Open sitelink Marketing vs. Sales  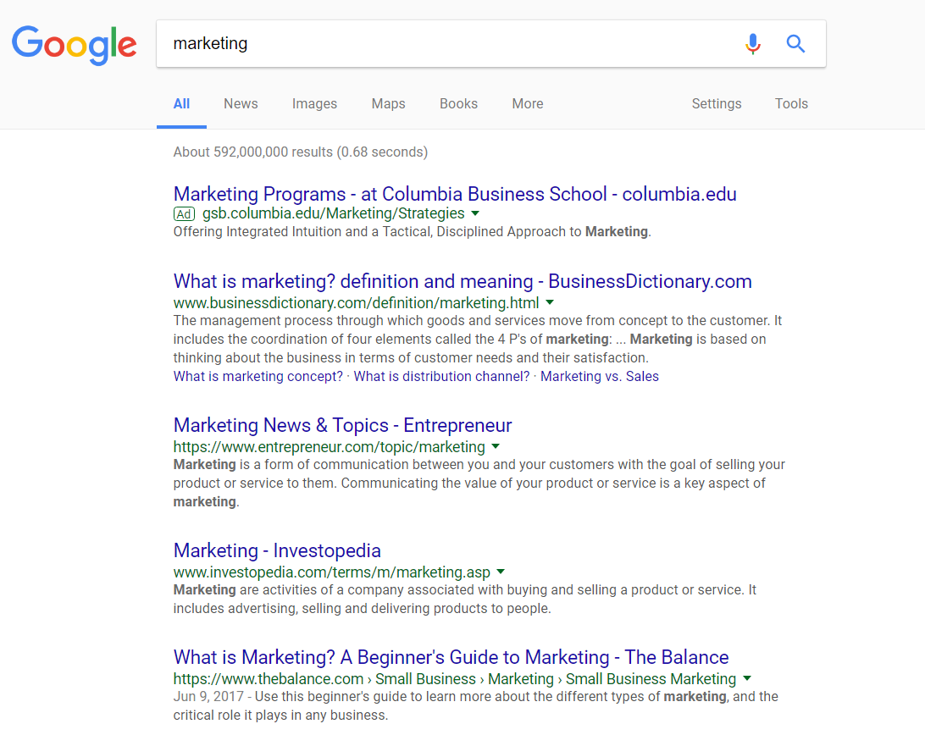[600, 376]
